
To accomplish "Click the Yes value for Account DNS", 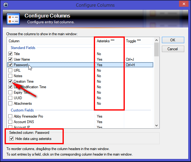I will point(100,122).
